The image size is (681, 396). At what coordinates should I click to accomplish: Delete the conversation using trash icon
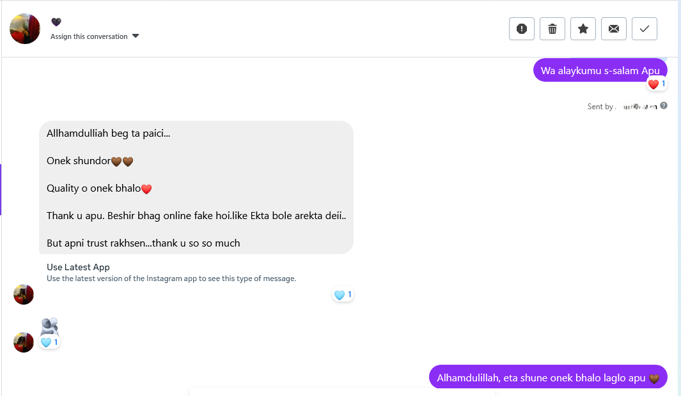552,28
